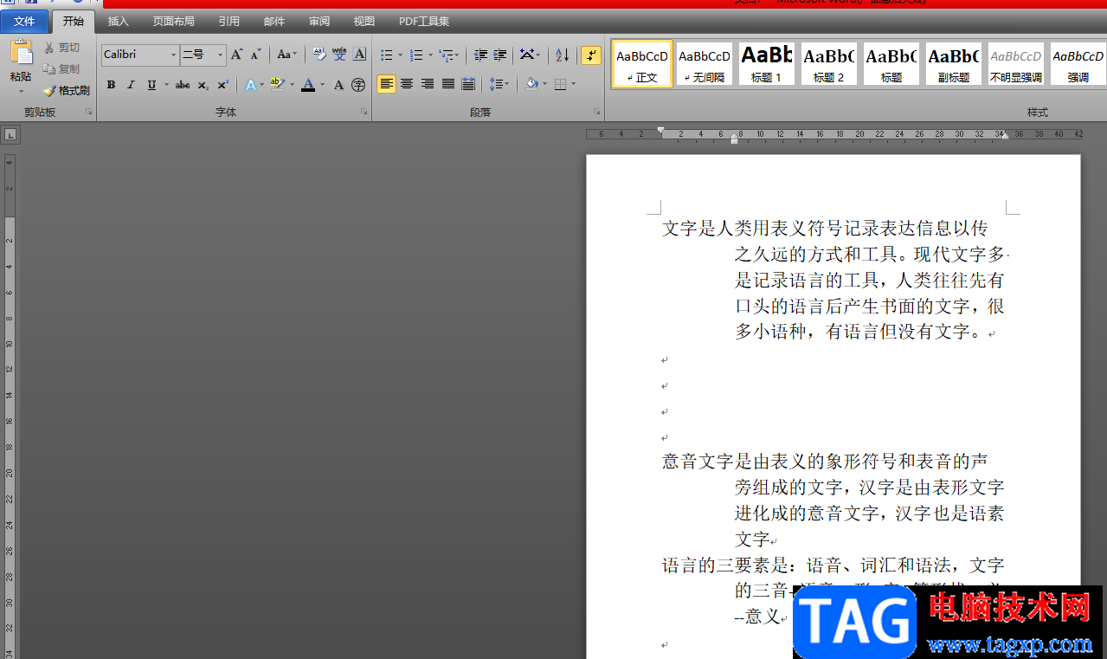The height and width of the screenshot is (659, 1107).
Task: Click the Character Shading icon
Action: click(x=338, y=85)
